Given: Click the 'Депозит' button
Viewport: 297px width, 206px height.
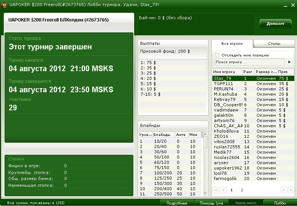Looking at the screenshot, I should (275, 24).
